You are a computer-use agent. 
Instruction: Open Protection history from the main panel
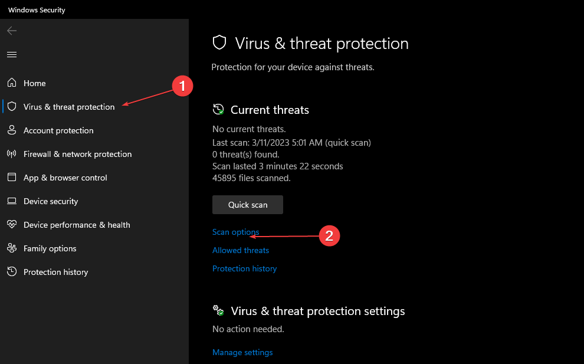click(244, 268)
